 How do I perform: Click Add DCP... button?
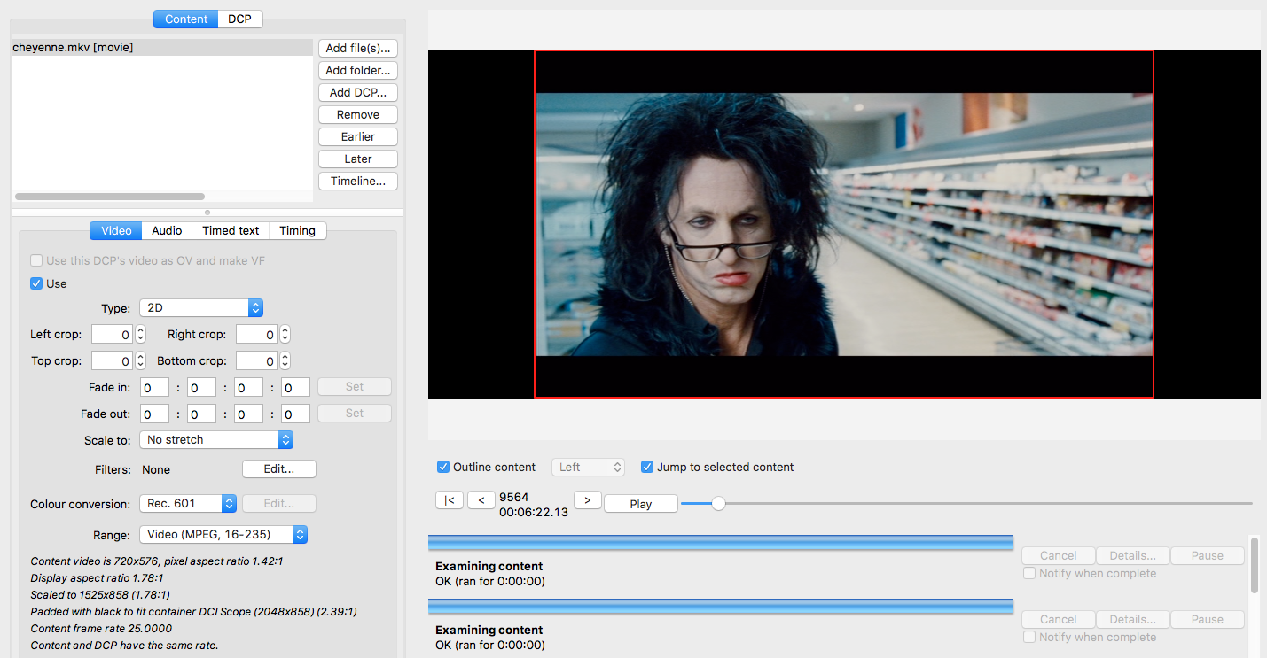click(x=358, y=92)
